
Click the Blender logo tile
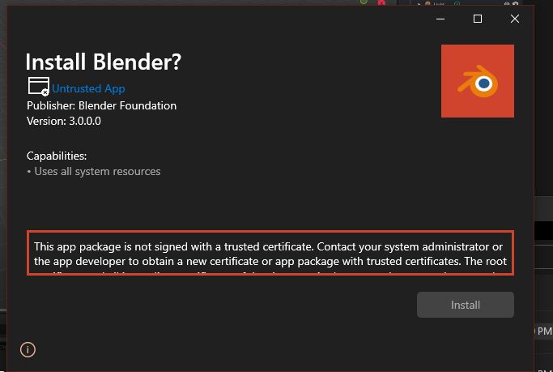478,81
